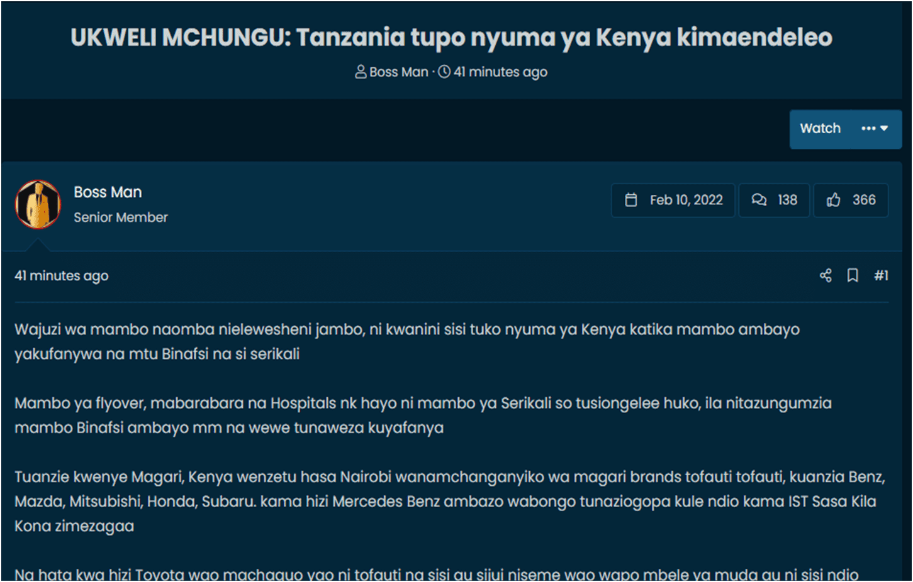Image resolution: width=913 pixels, height=582 pixels.
Task: Open the three-dots more options menu
Action: [868, 128]
